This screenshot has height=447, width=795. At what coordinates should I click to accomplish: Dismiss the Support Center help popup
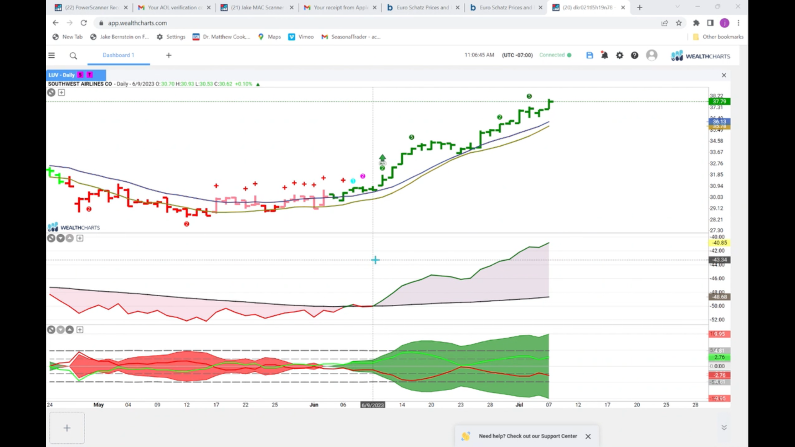point(588,436)
